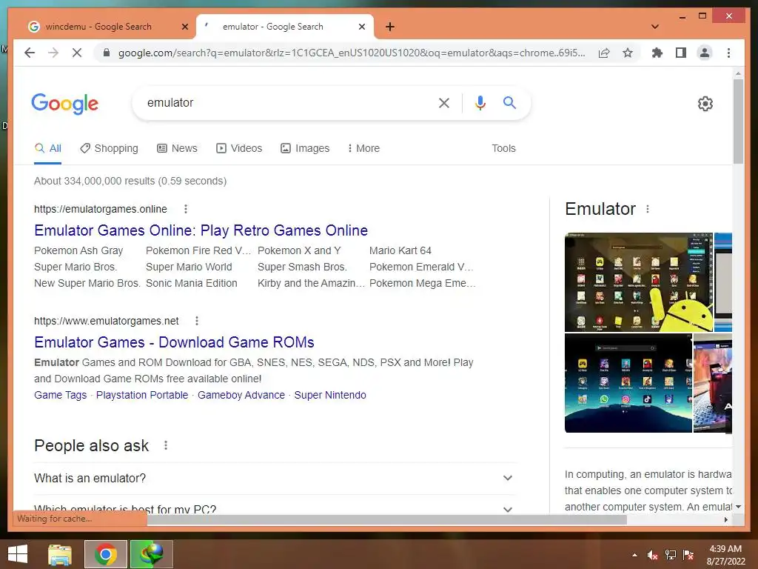
Task: Open 'Emulator Games - Download Game ROMs' link
Action: (x=174, y=342)
